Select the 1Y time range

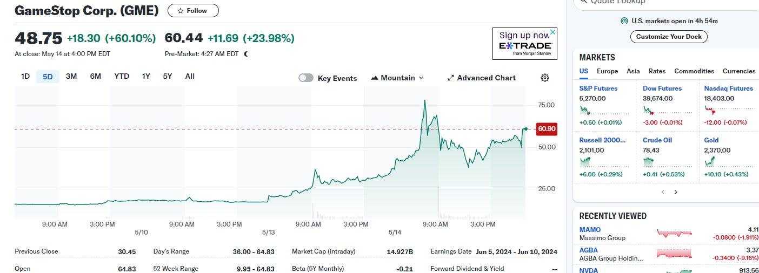(x=146, y=76)
